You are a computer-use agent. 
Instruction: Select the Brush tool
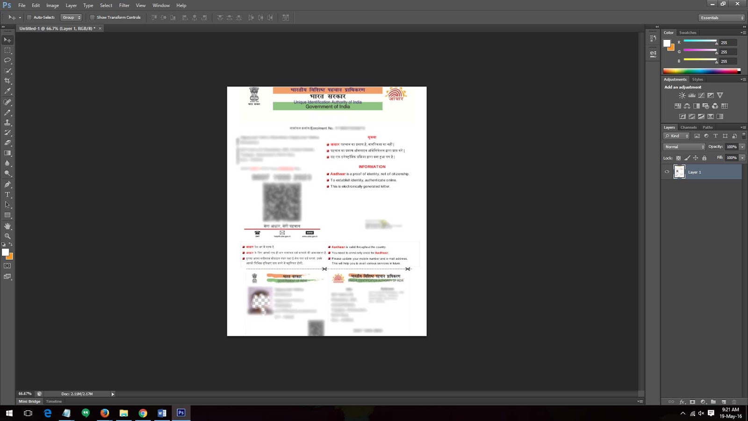7,112
